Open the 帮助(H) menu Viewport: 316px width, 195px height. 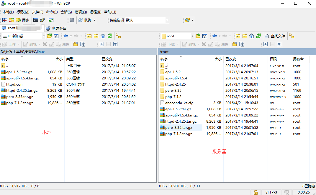click(x=110, y=12)
